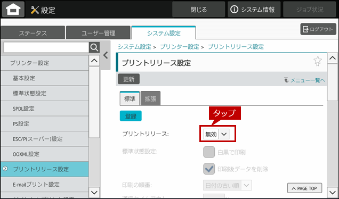This screenshot has width=339, height=199.
Task: Collapse the sidebar with the left chevron
Action: click(x=106, y=55)
